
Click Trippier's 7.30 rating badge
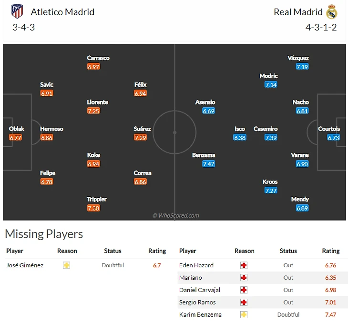tap(93, 208)
